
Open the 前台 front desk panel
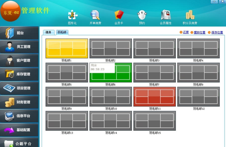pyautogui.click(x=19, y=33)
